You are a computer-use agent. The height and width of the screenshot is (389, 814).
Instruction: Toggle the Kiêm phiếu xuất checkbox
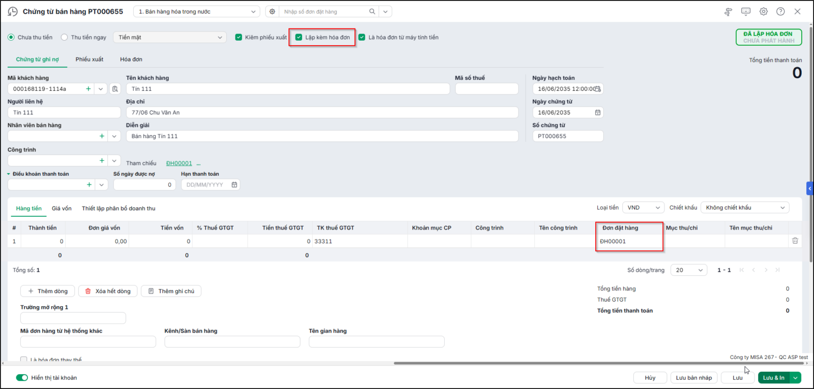click(x=239, y=37)
